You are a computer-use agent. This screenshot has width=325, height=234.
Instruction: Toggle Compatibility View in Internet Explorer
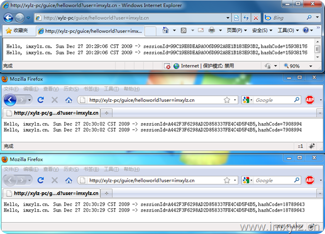click(236, 18)
